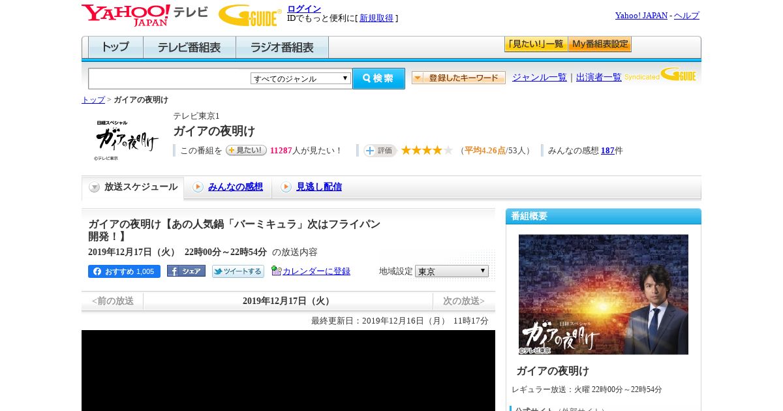Open My番組表設定
The height and width of the screenshot is (411, 783).
pyautogui.click(x=600, y=44)
